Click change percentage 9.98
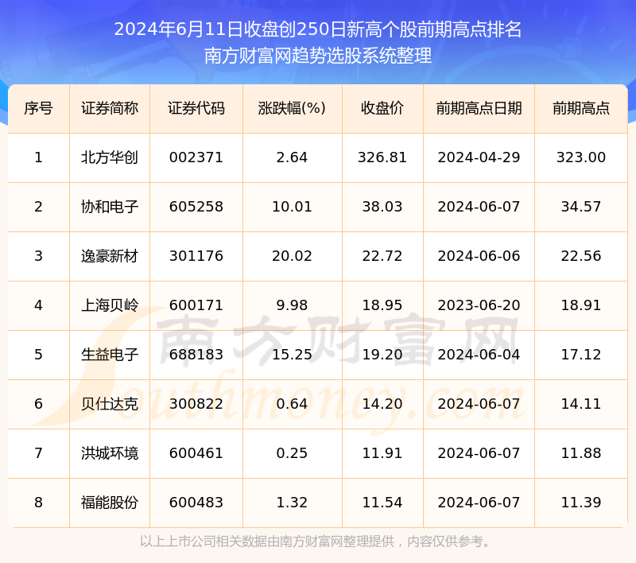 tap(292, 305)
